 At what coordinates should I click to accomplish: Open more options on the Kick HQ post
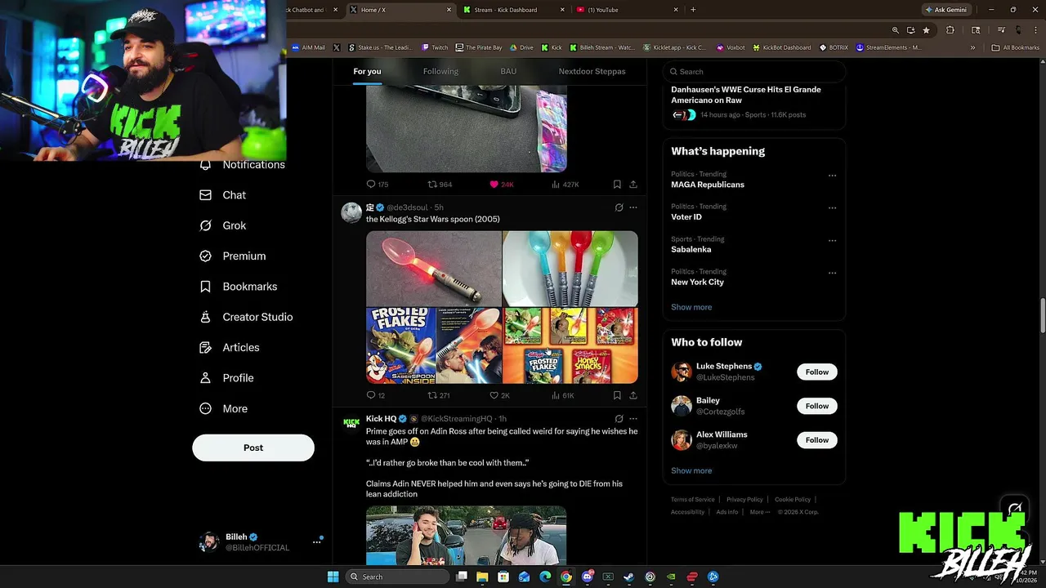633,419
